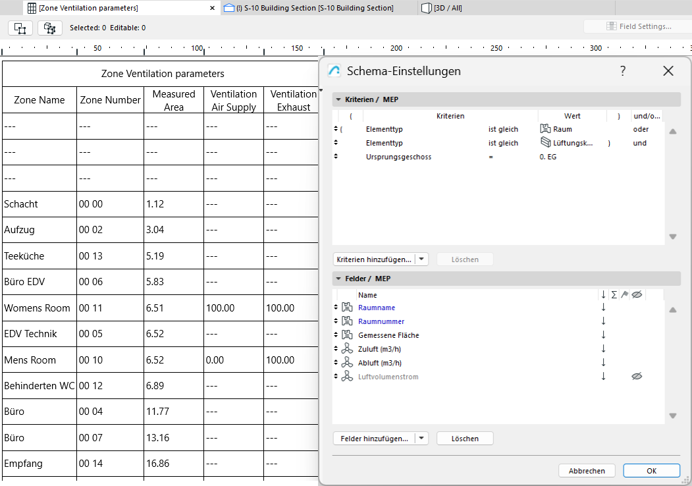Click the flag column header in Felder list
The width and height of the screenshot is (692, 486).
tap(624, 294)
